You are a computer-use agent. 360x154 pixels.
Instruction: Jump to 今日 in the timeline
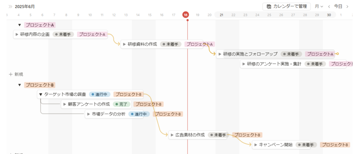pos(338,6)
